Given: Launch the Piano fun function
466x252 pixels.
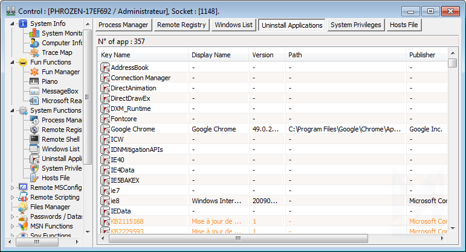Looking at the screenshot, I should coord(50,81).
